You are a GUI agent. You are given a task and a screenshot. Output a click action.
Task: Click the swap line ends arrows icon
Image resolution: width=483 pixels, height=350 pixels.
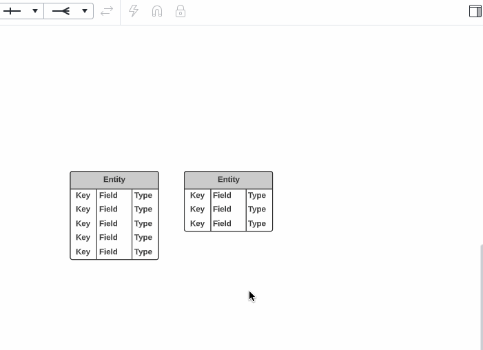[107, 11]
